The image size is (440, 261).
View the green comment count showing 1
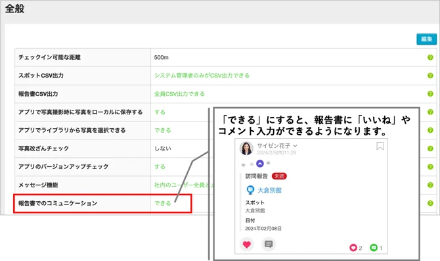(x=376, y=248)
